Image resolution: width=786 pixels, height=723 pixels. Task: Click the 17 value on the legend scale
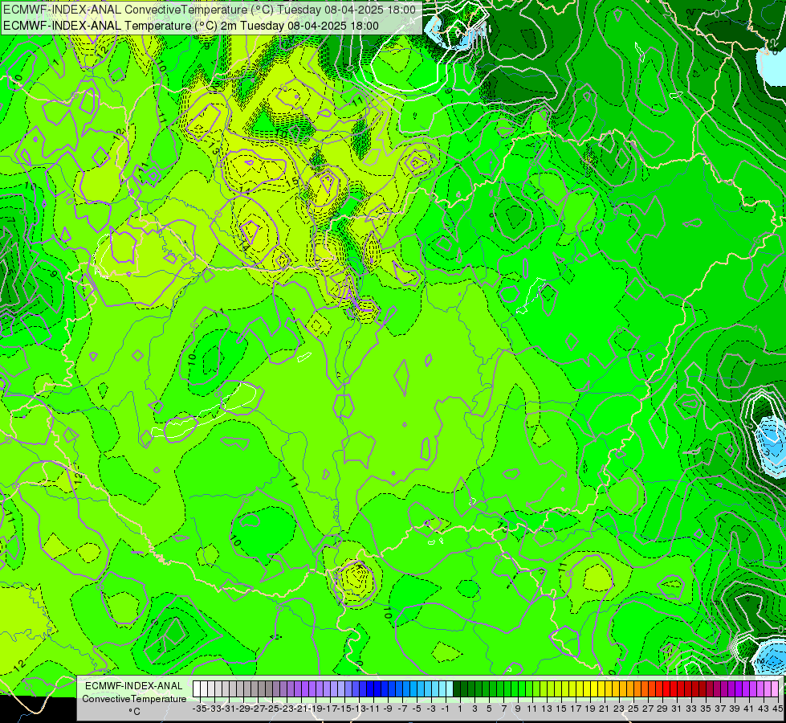tap(576, 709)
